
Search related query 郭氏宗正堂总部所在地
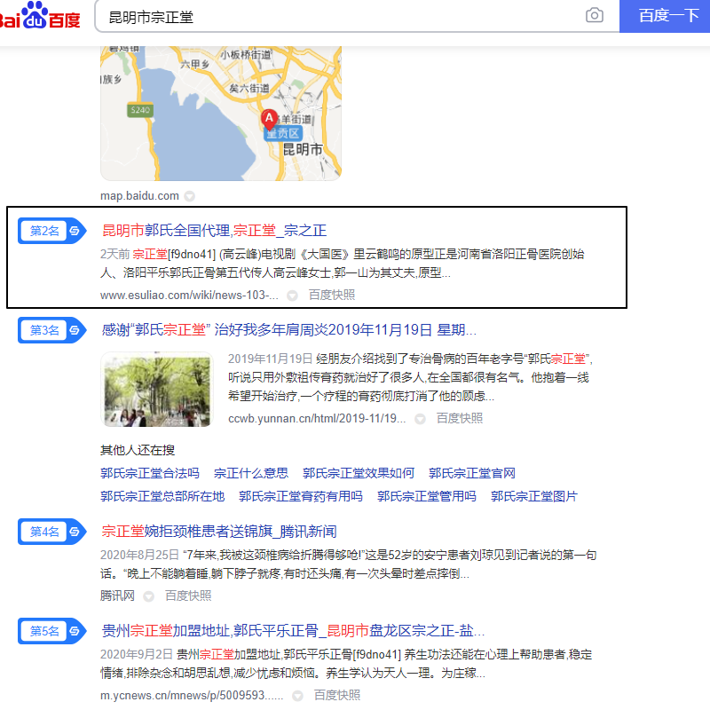tap(162, 496)
